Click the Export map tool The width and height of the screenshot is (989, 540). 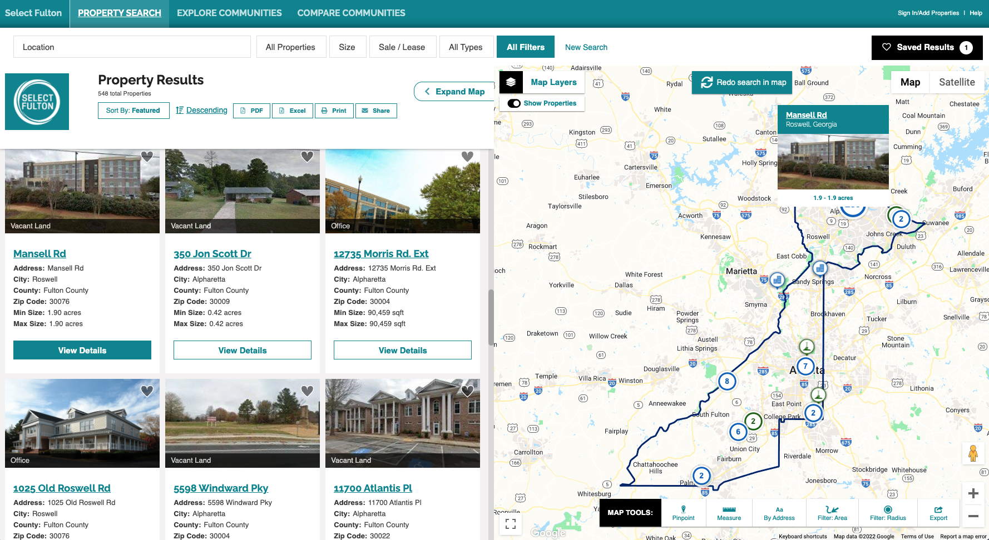[938, 513]
